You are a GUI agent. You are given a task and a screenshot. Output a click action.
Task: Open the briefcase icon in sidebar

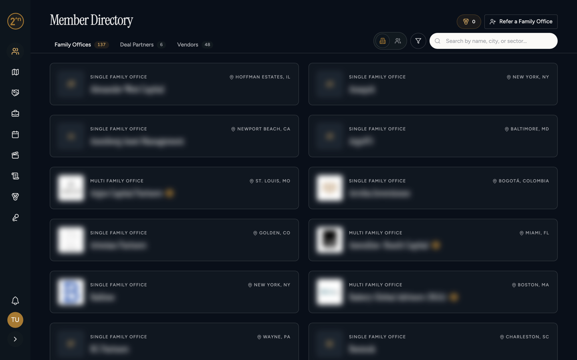click(x=15, y=114)
